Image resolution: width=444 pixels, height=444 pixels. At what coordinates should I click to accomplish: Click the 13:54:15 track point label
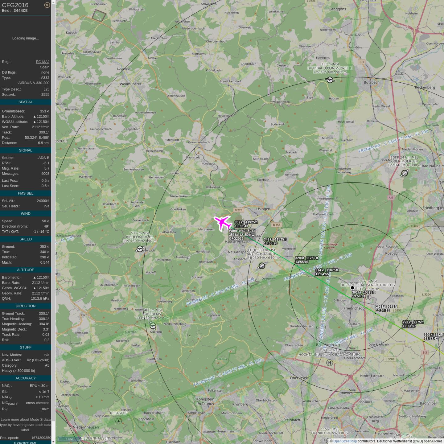(382, 310)
